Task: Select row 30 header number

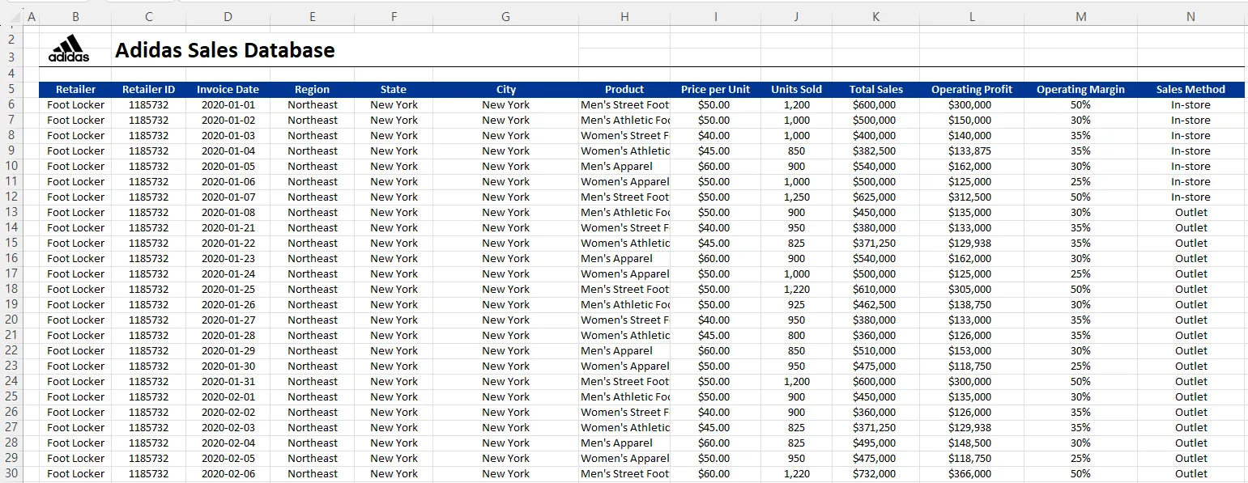Action: point(11,474)
